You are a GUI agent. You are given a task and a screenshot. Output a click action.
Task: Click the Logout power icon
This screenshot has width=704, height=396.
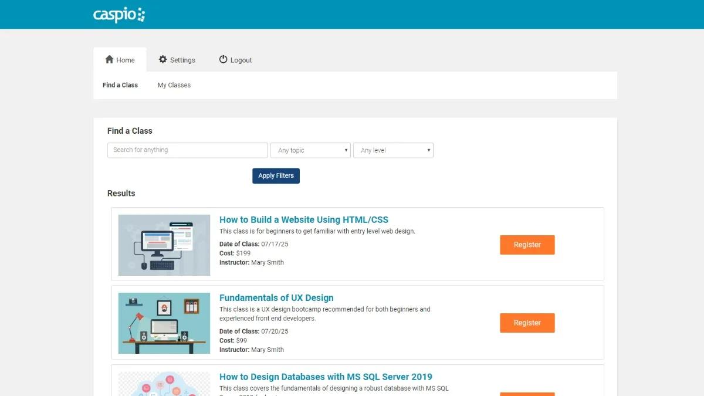point(223,59)
